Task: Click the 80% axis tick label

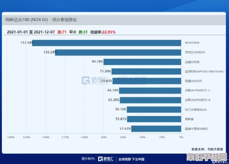Action: point(104,137)
